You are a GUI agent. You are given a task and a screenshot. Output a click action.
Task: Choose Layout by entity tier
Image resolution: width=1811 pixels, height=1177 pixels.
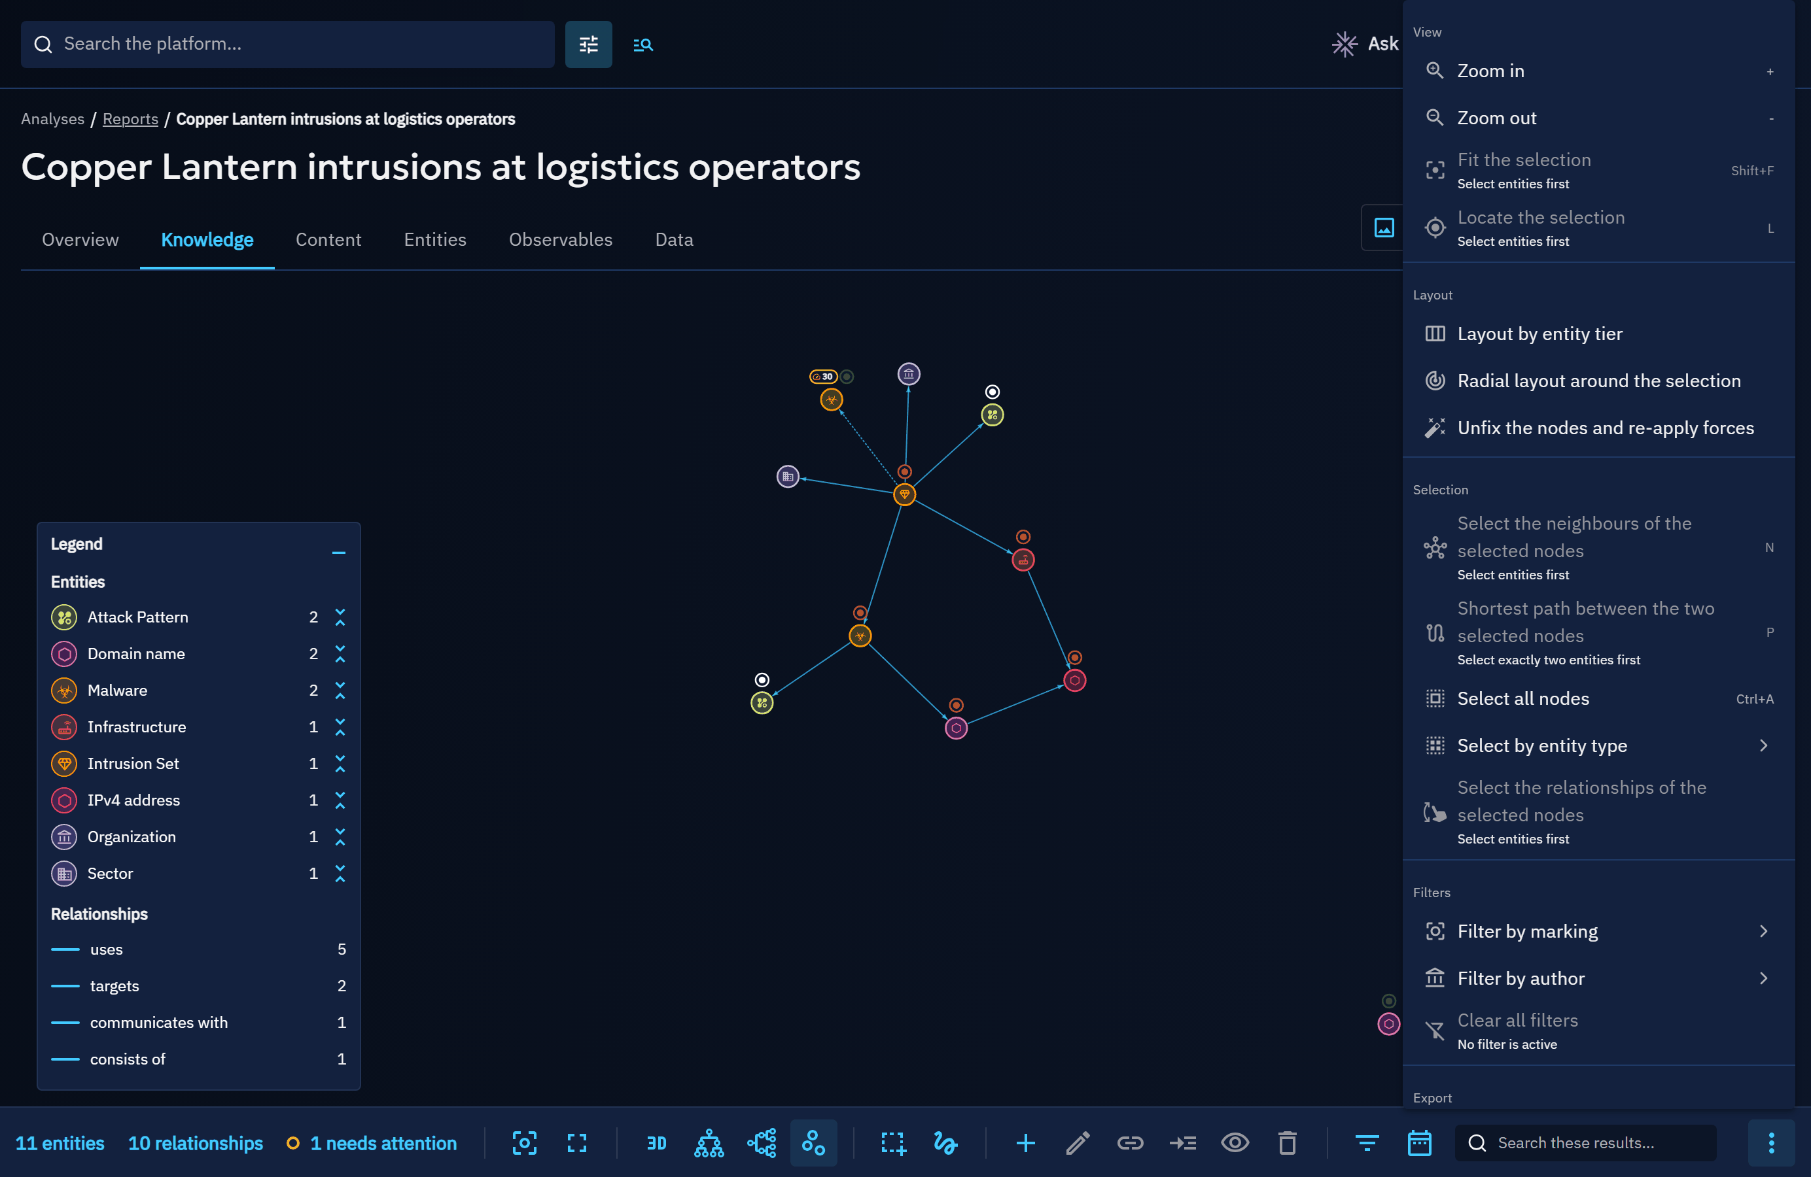coord(1599,333)
